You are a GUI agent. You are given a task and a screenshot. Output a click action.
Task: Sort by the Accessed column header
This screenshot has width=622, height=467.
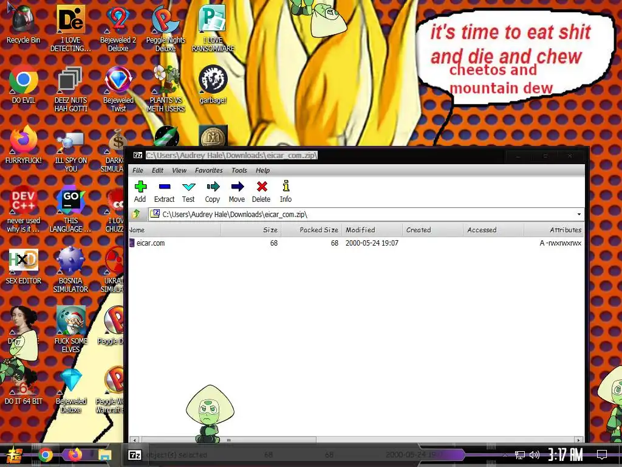tap(493, 230)
